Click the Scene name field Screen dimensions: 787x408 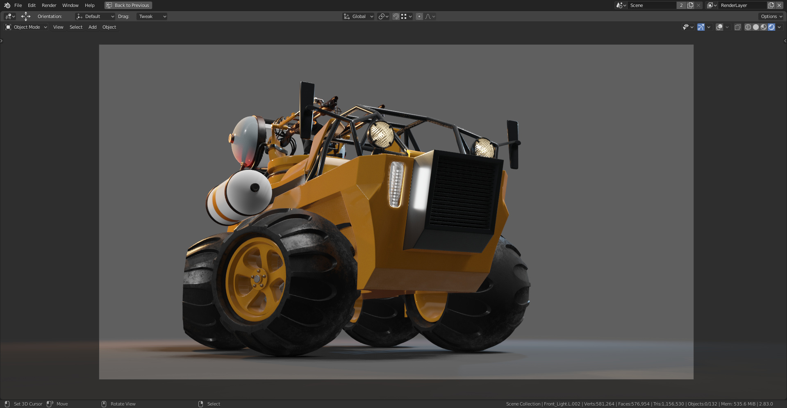click(652, 5)
